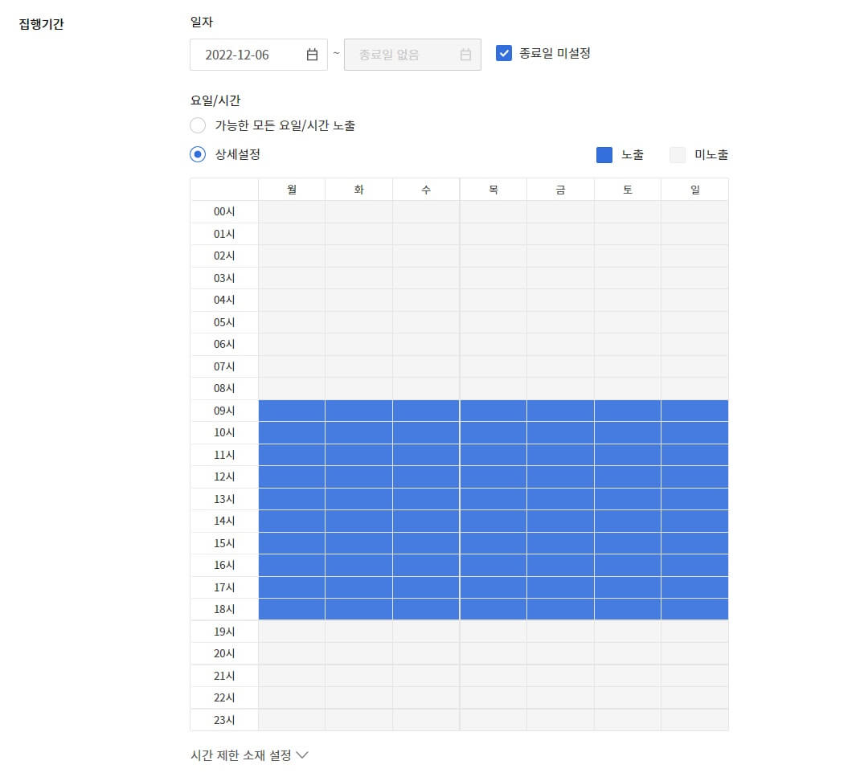Click the 일자 label
This screenshot has width=856, height=773.
202,22
